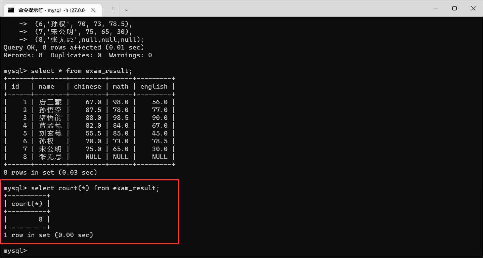This screenshot has height=258, width=483.
Task: Click the command prompt icon in the tab
Action: point(11,10)
